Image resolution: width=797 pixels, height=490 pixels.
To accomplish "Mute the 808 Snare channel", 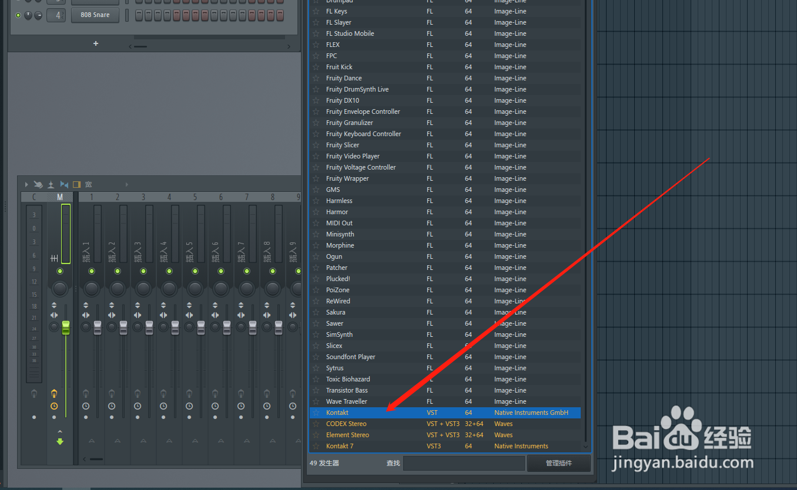I will [18, 15].
